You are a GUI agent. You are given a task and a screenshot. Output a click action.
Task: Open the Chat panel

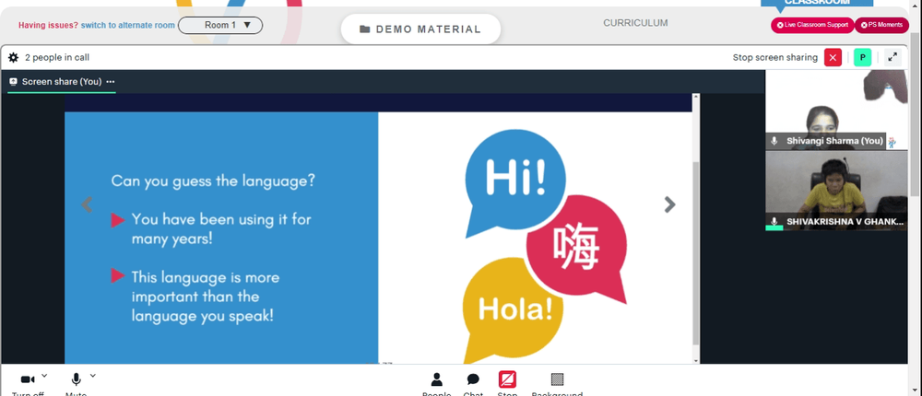click(x=473, y=384)
